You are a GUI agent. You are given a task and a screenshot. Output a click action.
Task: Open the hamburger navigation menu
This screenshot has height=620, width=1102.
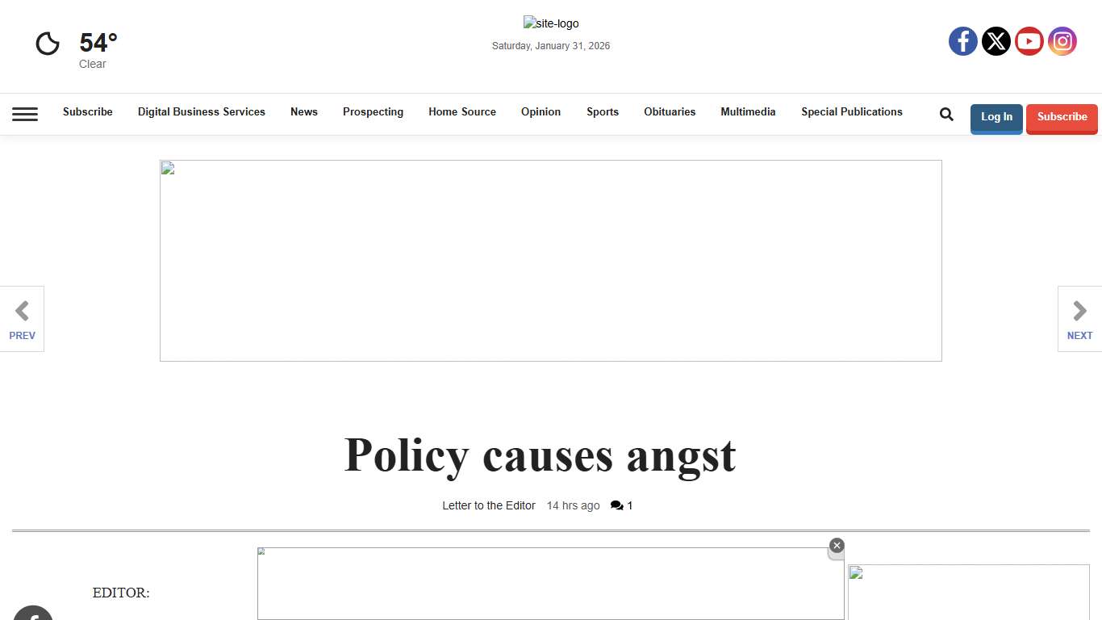25,114
